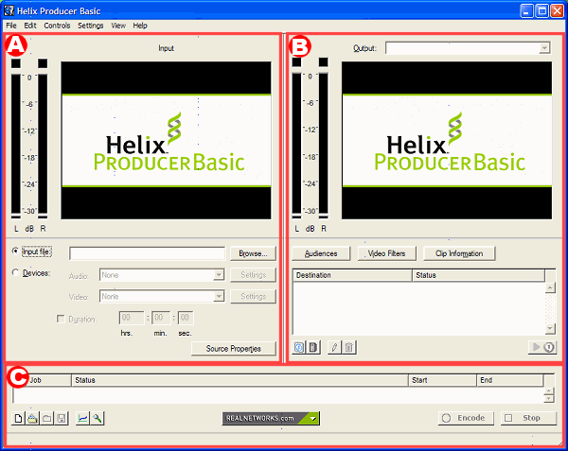Click the delete destination trash icon
Screen dimensions: 568x451
(348, 348)
